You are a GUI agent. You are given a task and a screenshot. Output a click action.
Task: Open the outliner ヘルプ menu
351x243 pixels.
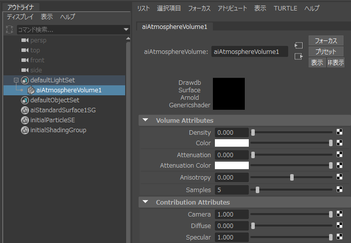(x=67, y=17)
